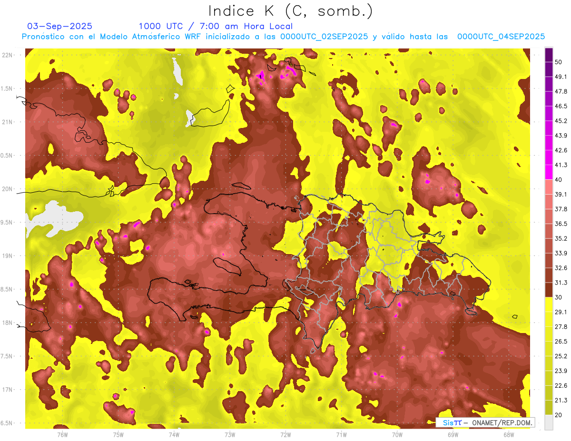Click the latitude axis label "18N"
Viewport: 571px width, 441px height.
click(x=7, y=323)
